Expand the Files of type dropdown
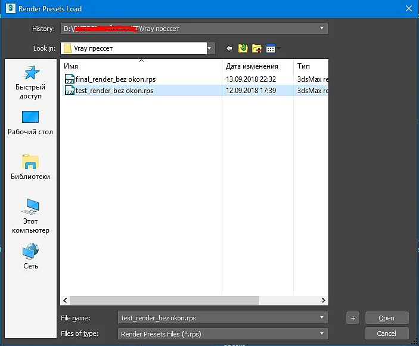This screenshot has height=346, width=419. click(322, 333)
